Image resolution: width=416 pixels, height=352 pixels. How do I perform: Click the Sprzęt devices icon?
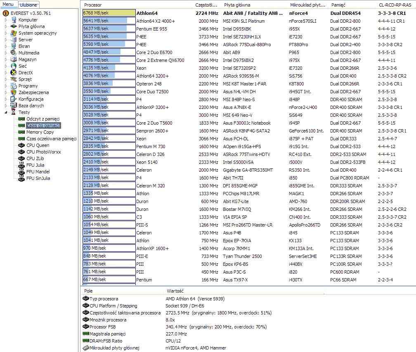coord(14,79)
